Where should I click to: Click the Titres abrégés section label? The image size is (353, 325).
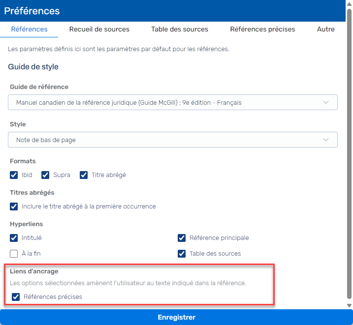(x=32, y=193)
